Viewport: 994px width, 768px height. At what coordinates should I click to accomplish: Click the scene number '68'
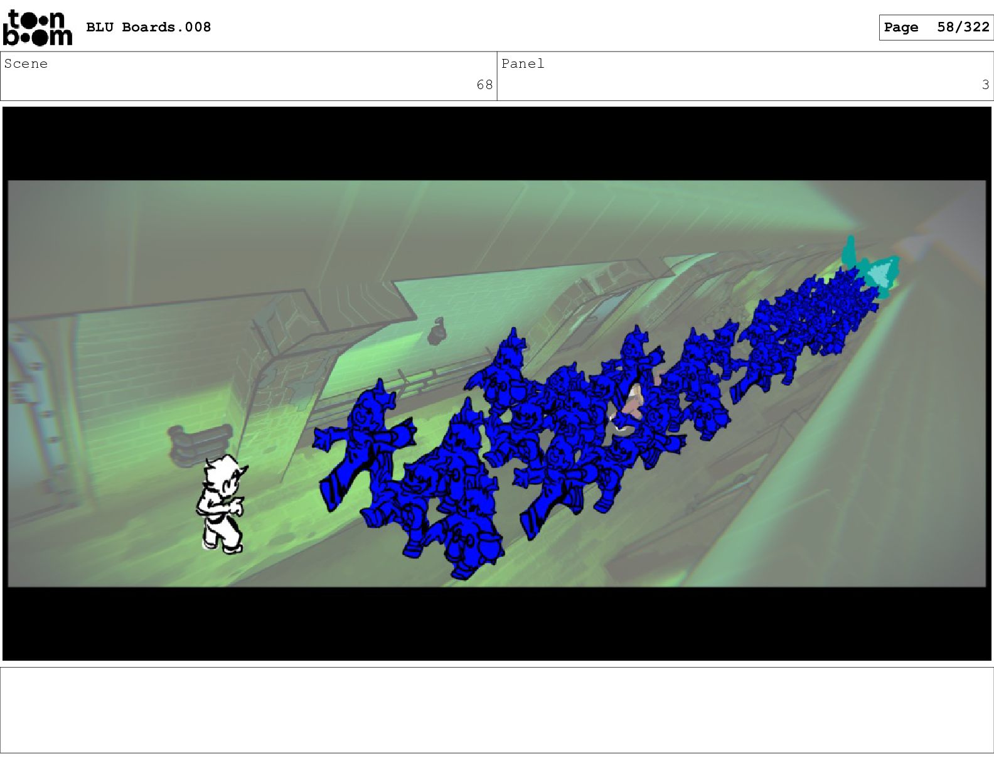[484, 85]
